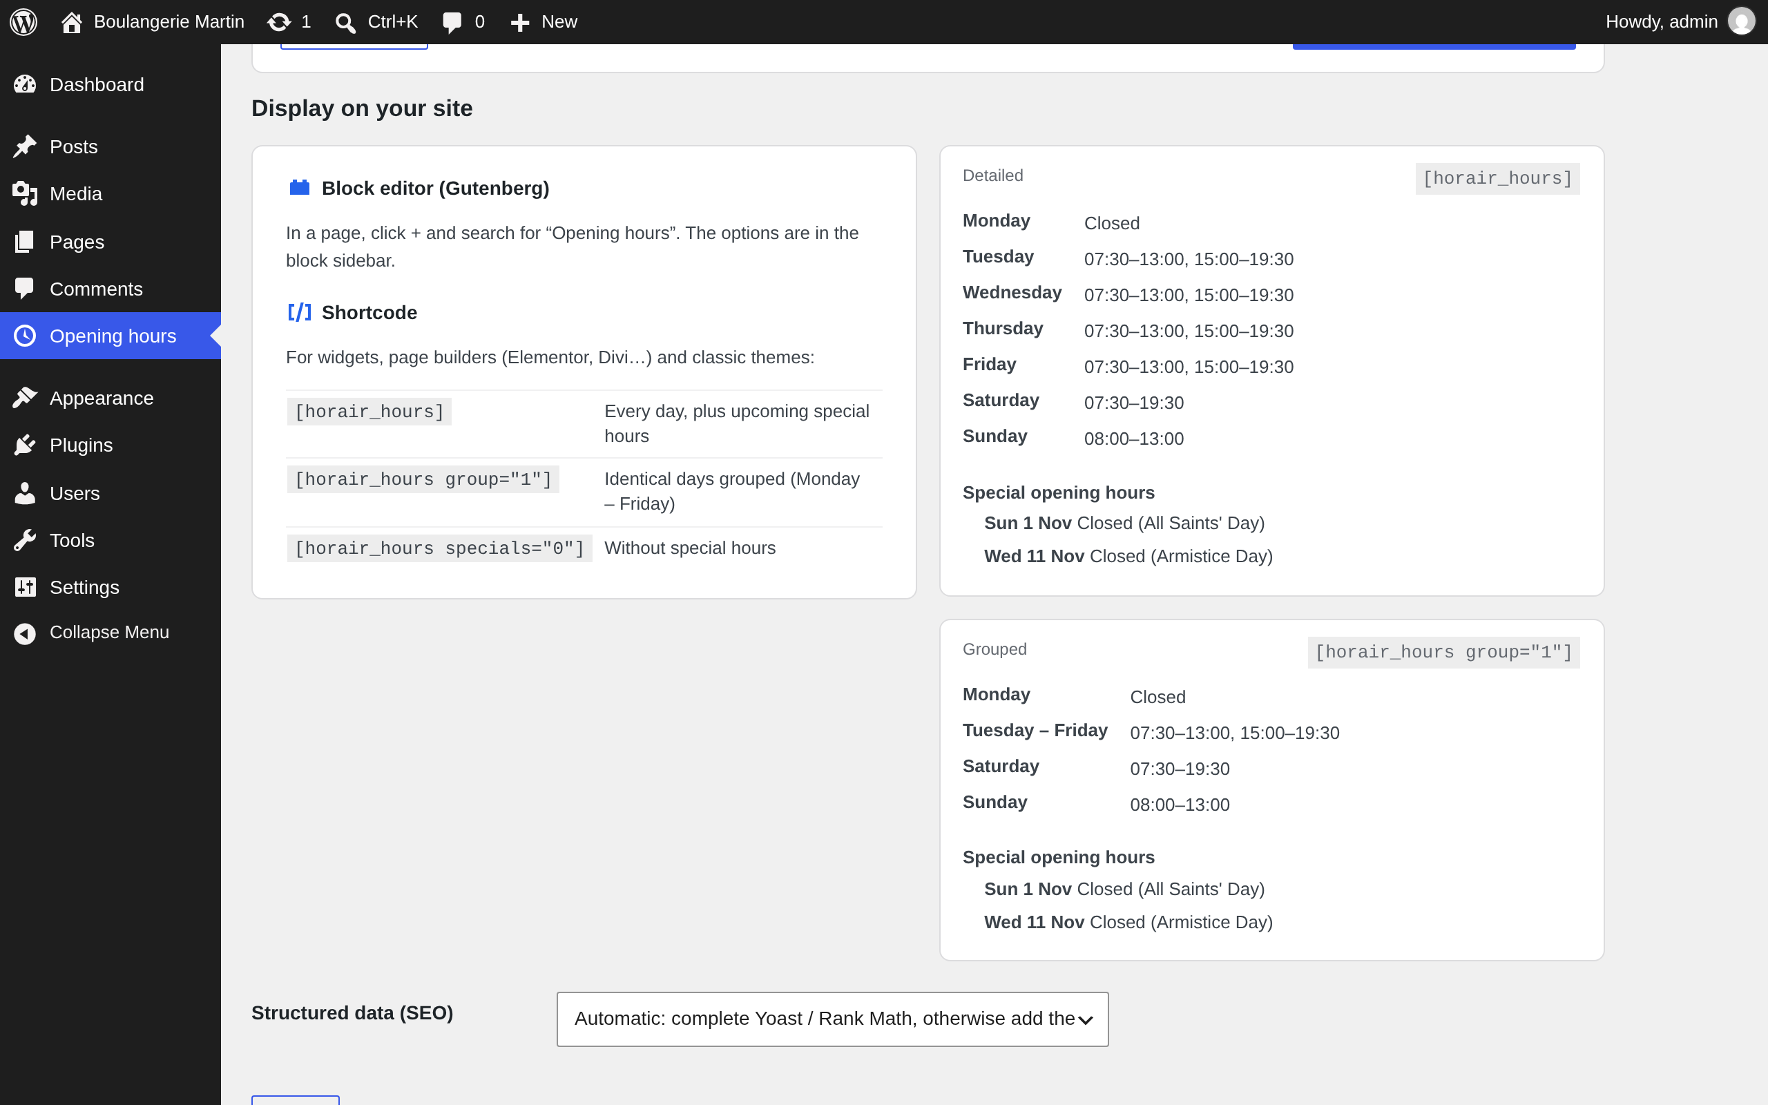Click the Appearance paintbrush icon
This screenshot has width=1768, height=1105.
click(x=25, y=398)
